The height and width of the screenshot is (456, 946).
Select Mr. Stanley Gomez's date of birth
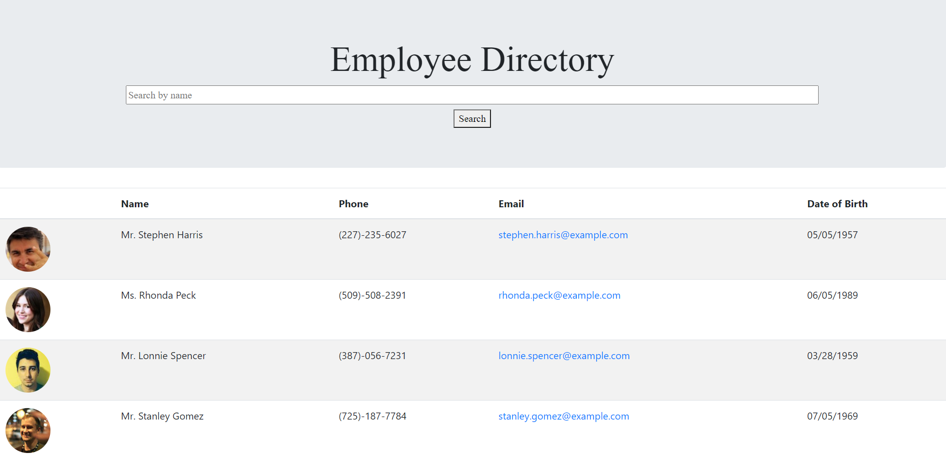(x=832, y=416)
